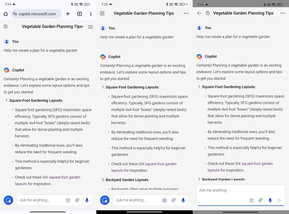The width and height of the screenshot is (289, 214).
Task: Tap the battery status icon in left screen
Action: 87,4
